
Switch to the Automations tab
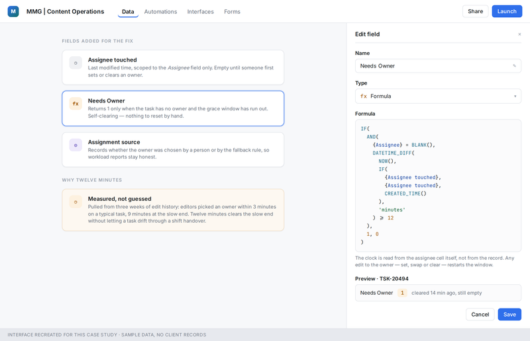pyautogui.click(x=160, y=11)
